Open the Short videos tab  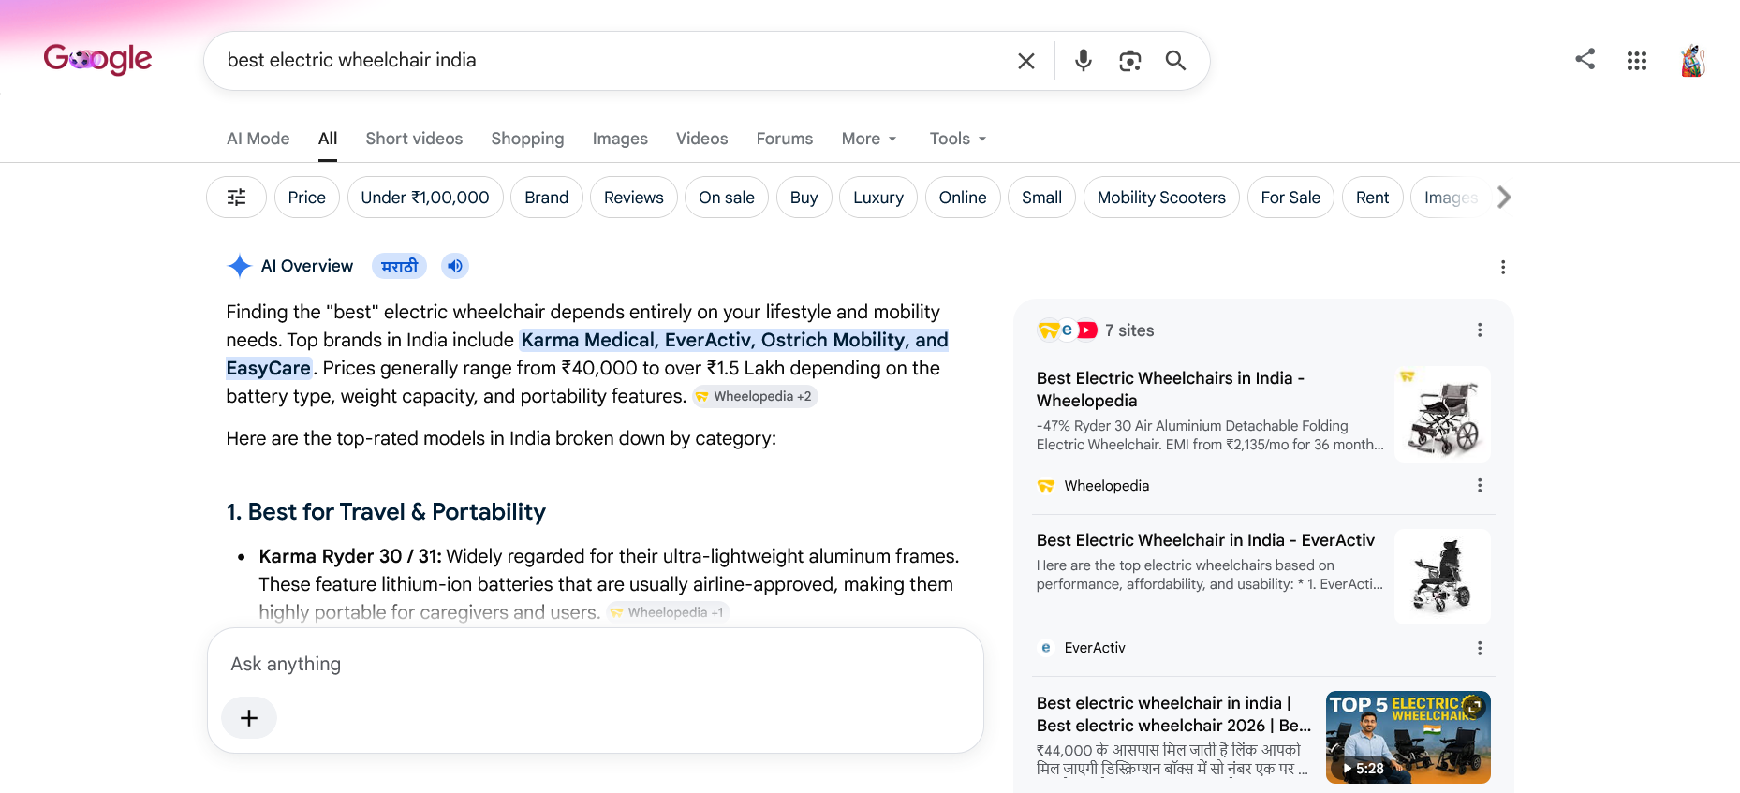[x=414, y=139]
